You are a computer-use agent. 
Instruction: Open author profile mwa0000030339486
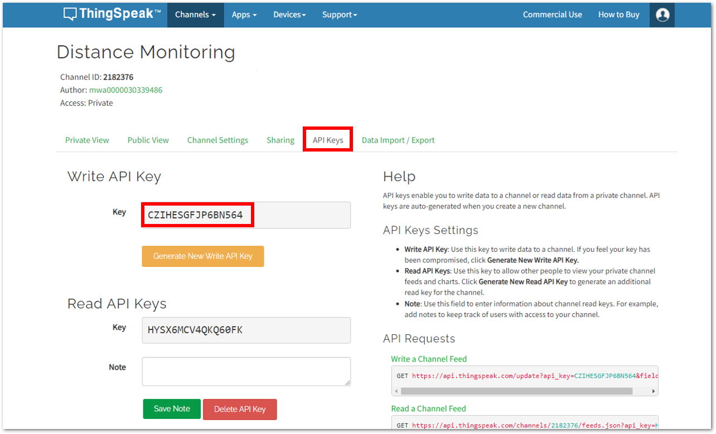pos(125,90)
